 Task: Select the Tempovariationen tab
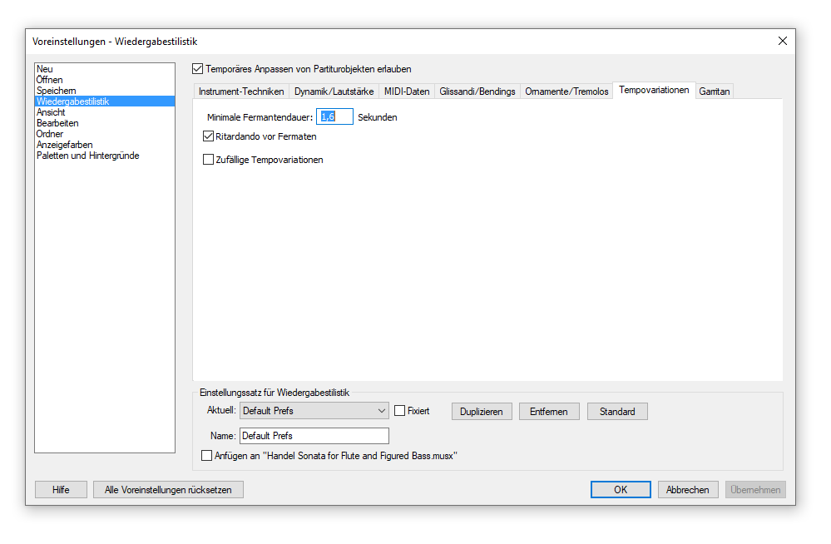(x=654, y=90)
